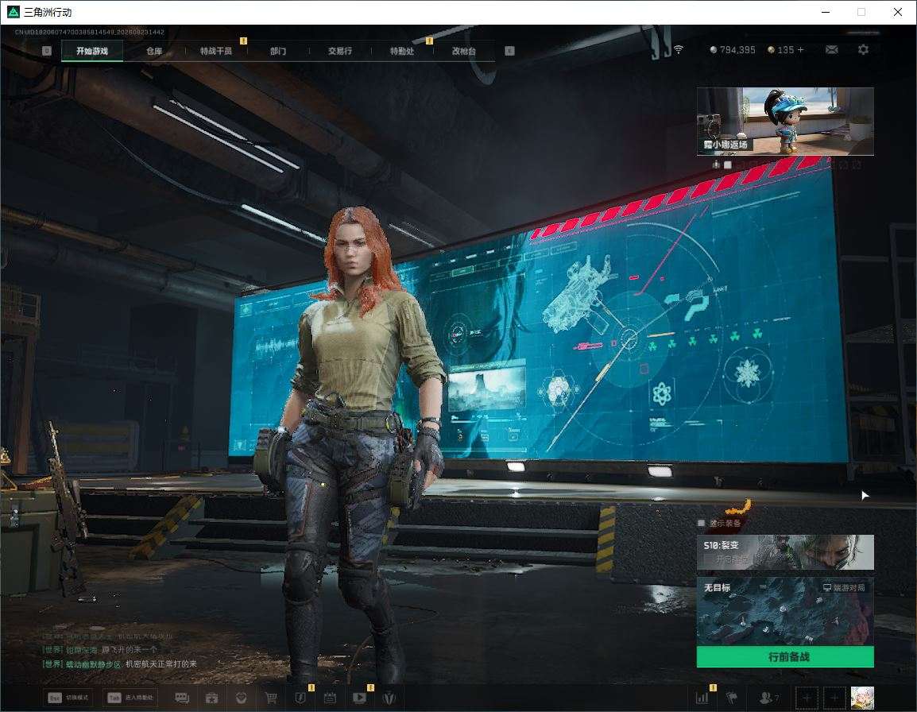Open the lightning shield icon
This screenshot has height=712, width=917.
[300, 698]
